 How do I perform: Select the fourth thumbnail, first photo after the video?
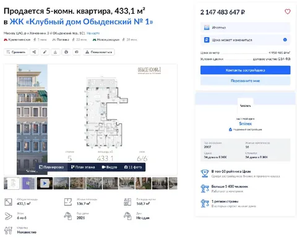(x=61, y=183)
